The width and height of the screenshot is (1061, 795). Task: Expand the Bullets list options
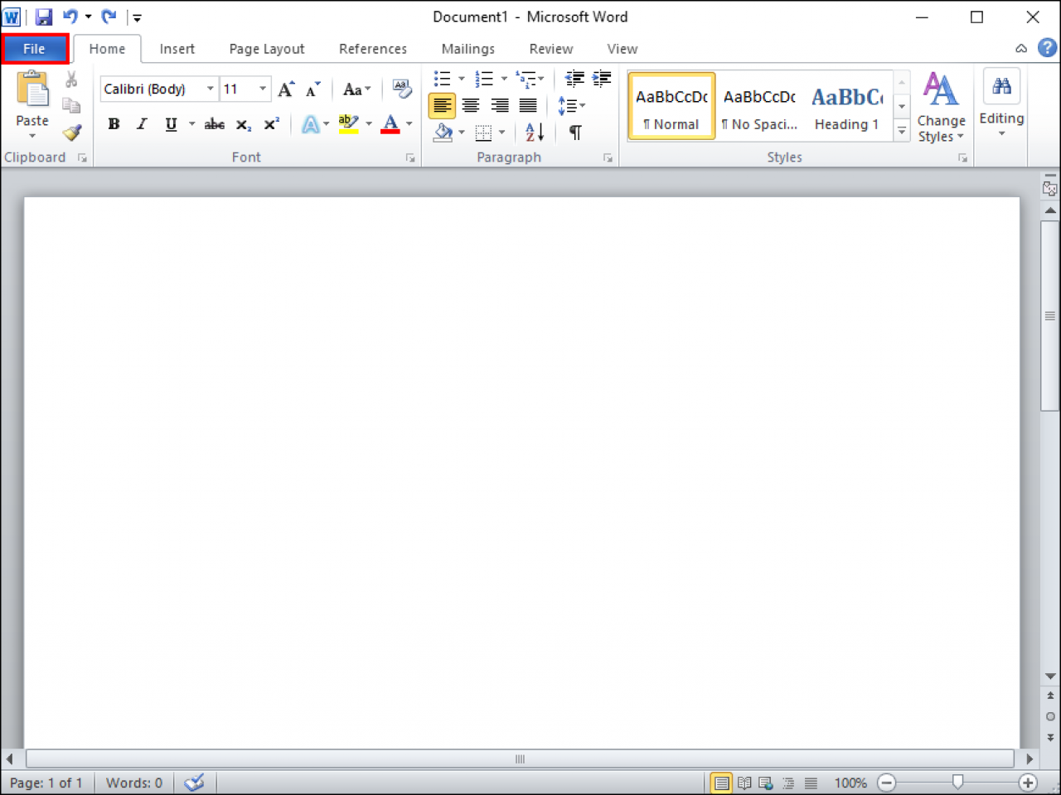[x=461, y=78]
